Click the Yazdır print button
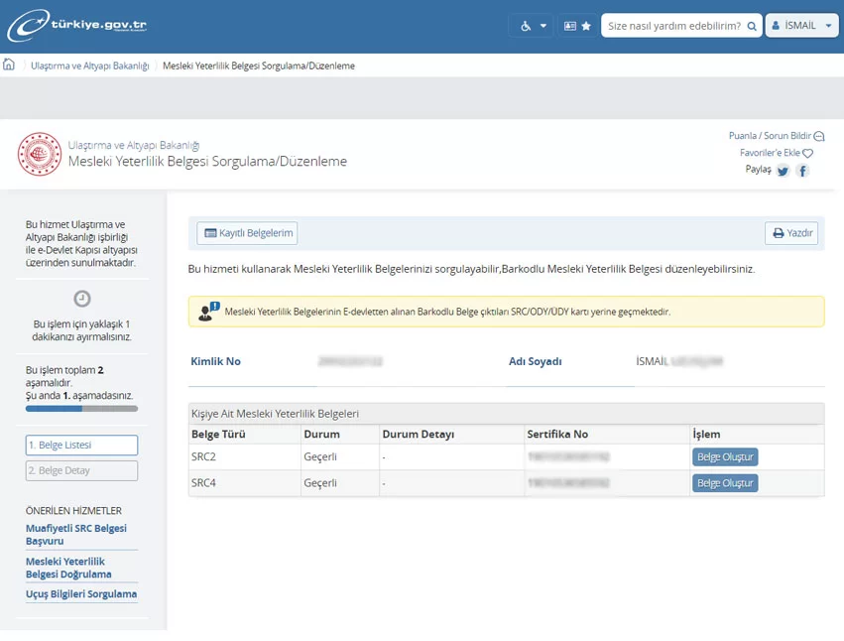This screenshot has height=641, width=844. tap(791, 233)
